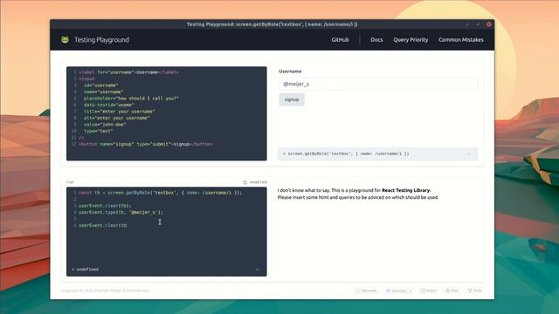Open the GitHub link in header
Screen dimensions: 559x314
340,40
